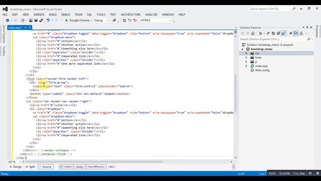
Task: Open Solution Explorer window position dropdown
Action: coord(303,27)
